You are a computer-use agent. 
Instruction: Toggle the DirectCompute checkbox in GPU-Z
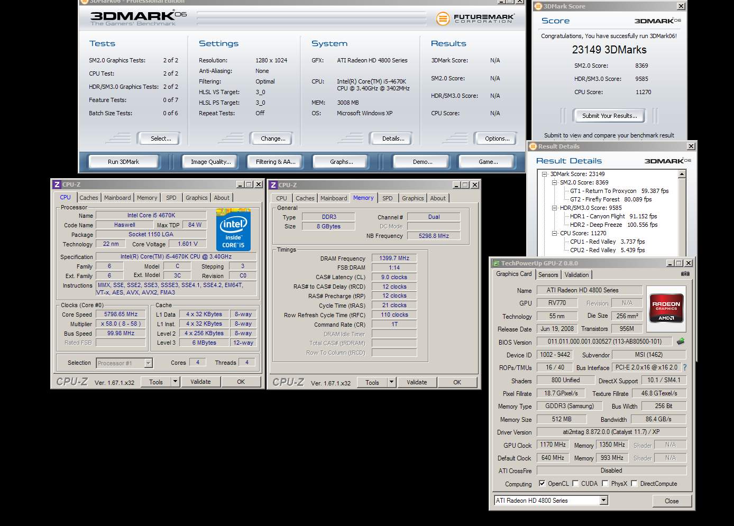coord(634,483)
